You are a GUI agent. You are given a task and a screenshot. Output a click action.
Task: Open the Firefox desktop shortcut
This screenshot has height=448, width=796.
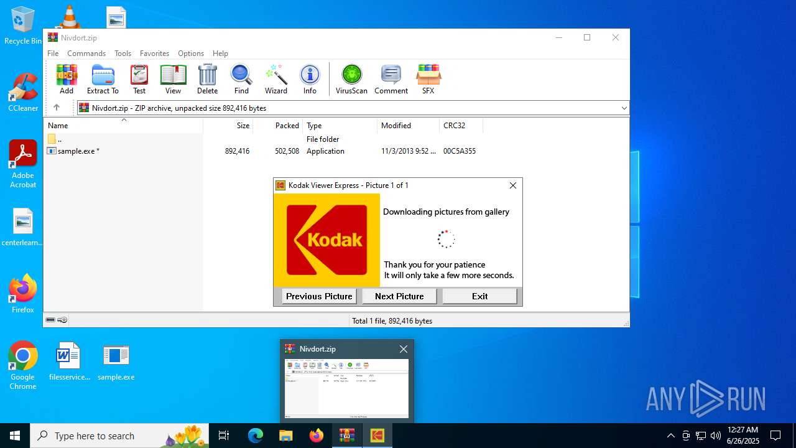(23, 294)
